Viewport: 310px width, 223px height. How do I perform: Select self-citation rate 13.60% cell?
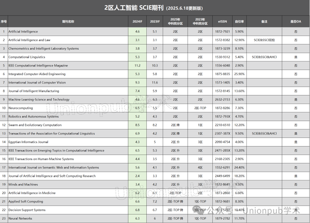pos(239,91)
